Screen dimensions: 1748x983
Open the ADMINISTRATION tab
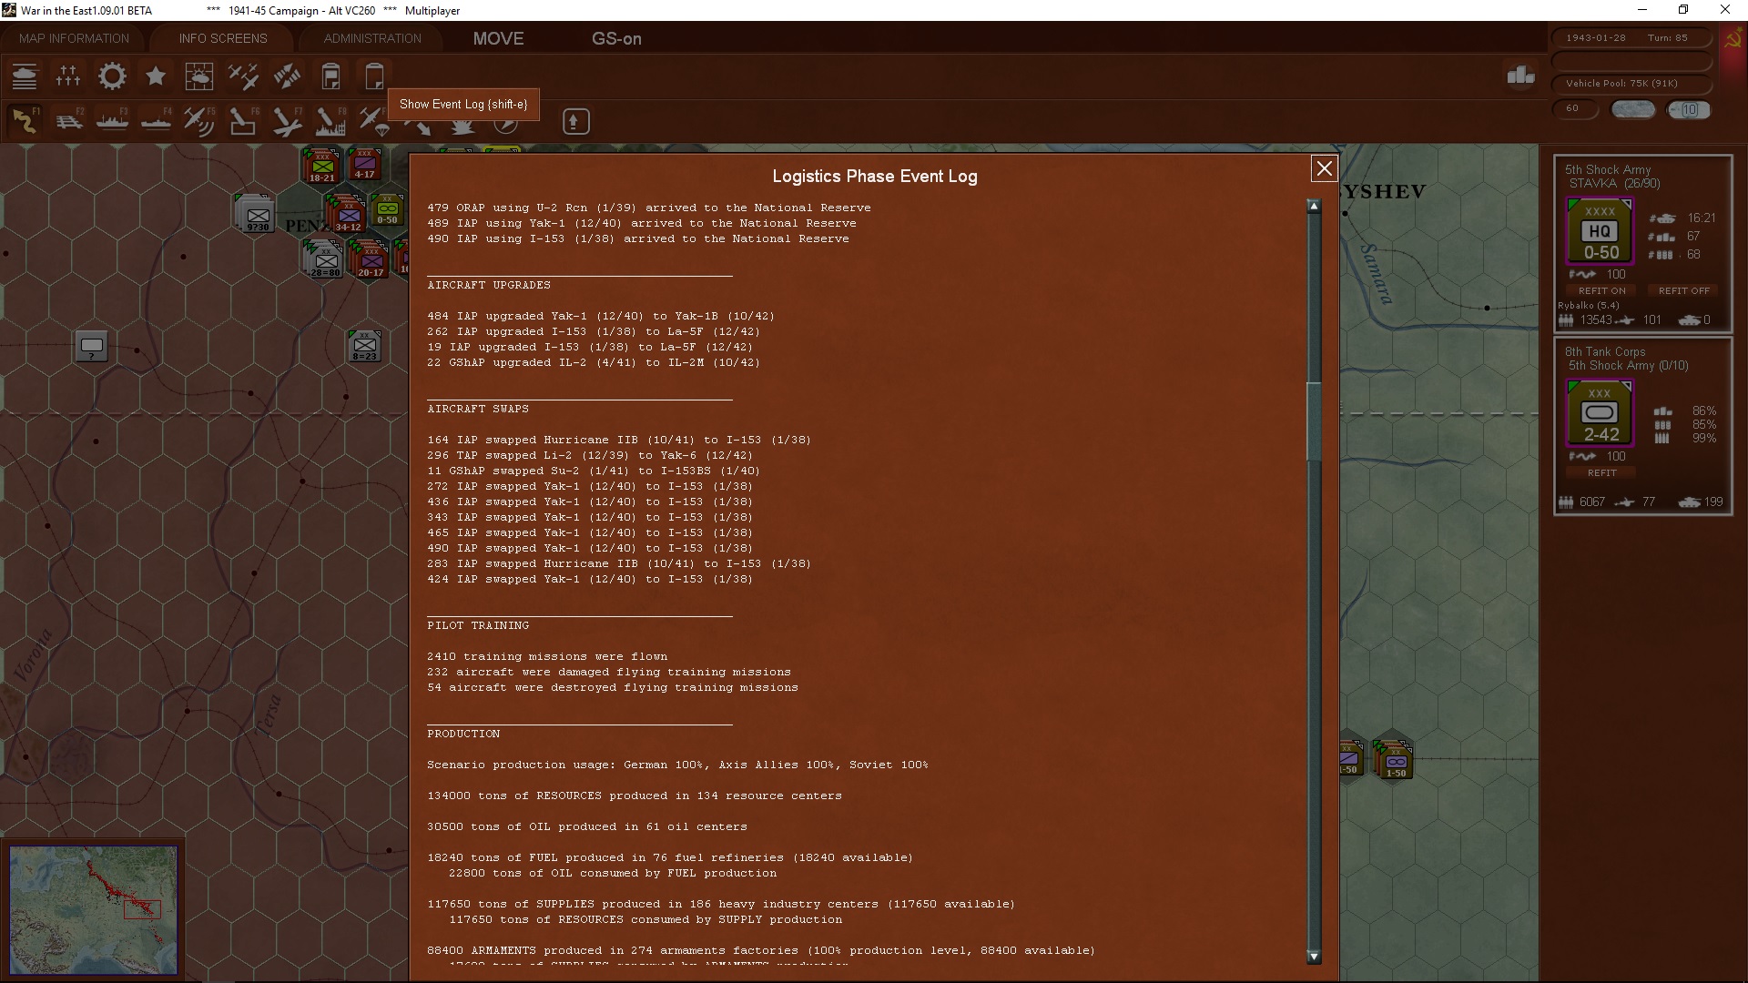[372, 38]
